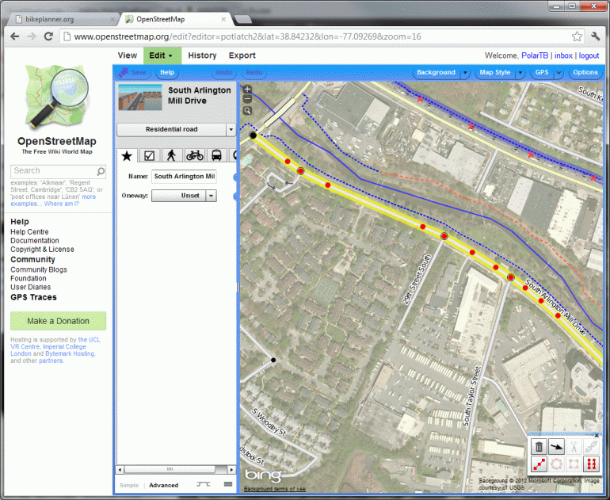Open the GPS Traces link
The height and width of the screenshot is (500, 610).
pyautogui.click(x=33, y=297)
